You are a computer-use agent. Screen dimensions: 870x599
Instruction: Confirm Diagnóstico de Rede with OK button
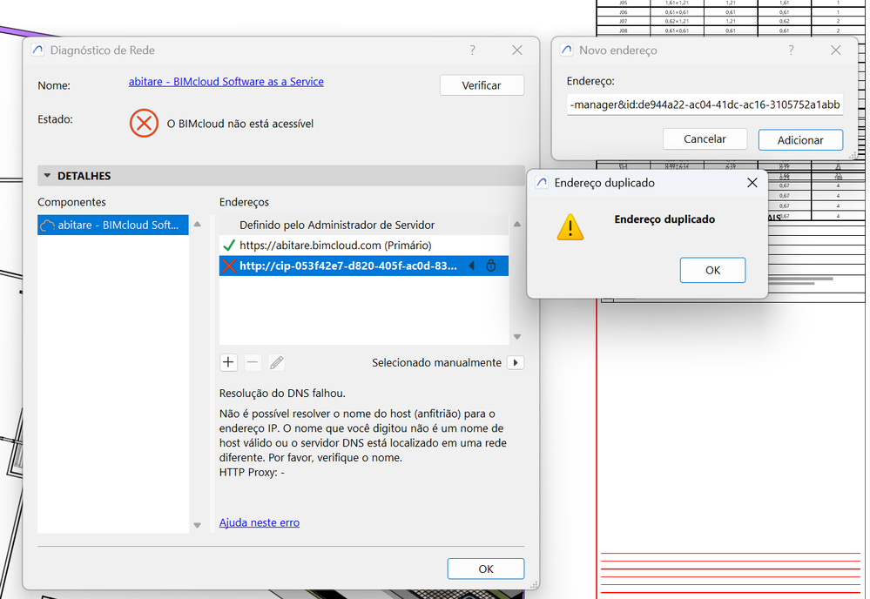pyautogui.click(x=485, y=569)
